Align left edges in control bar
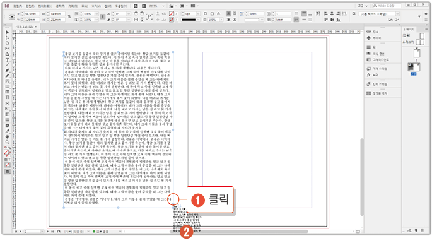Viewport: 432px width, 243px height. pyautogui.click(x=326, y=13)
